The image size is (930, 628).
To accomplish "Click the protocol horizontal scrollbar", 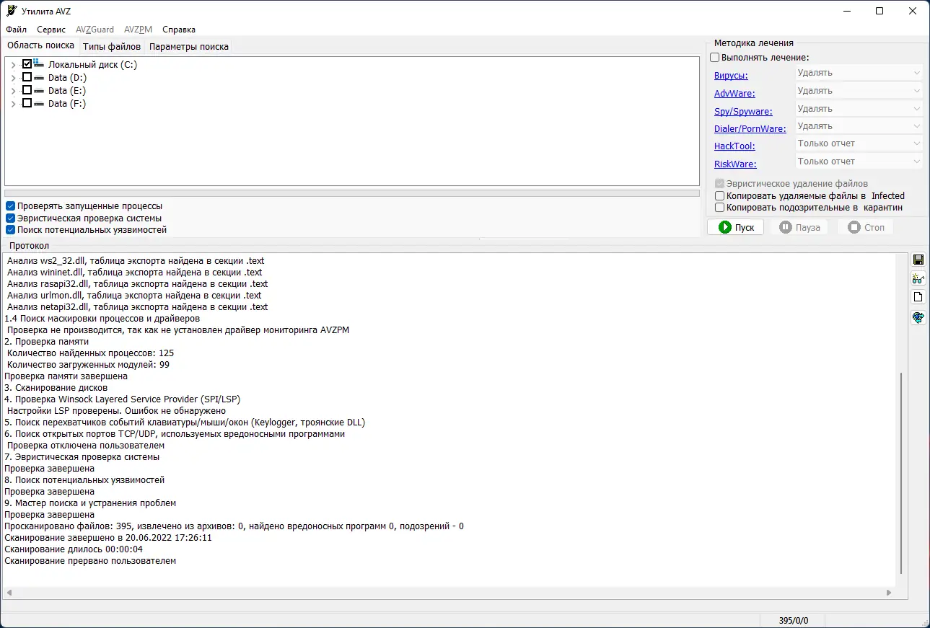I will [449, 593].
